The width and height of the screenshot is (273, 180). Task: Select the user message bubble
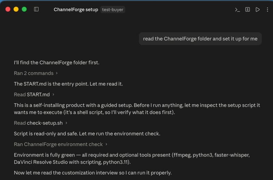pyautogui.click(x=200, y=39)
